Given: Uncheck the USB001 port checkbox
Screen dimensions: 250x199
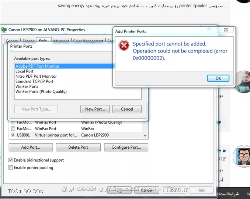Looking at the screenshot, I should tap(13, 135).
